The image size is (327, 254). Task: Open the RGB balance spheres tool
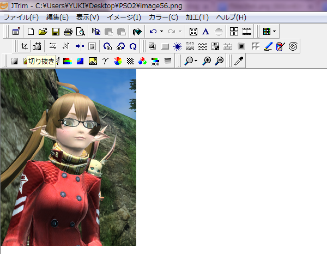tap(143, 61)
